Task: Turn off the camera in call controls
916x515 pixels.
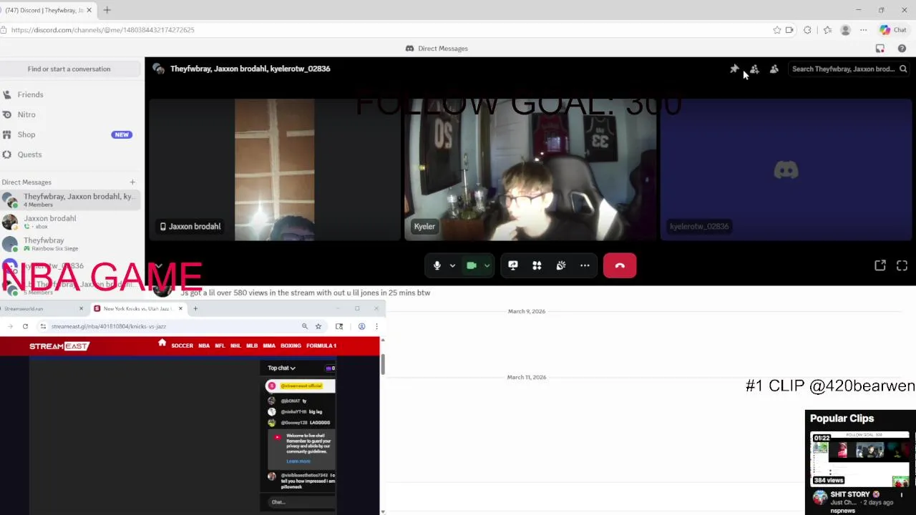Action: pos(472,265)
